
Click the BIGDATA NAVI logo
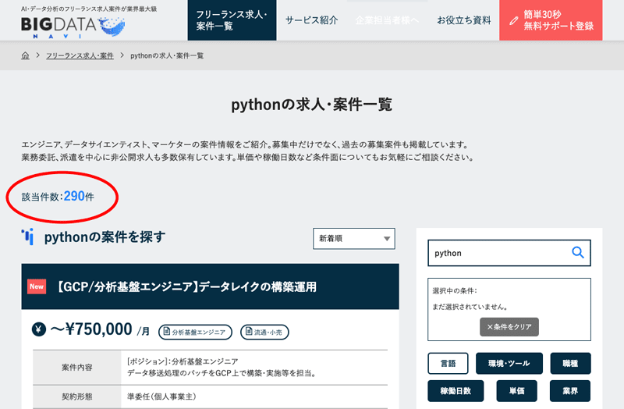tap(73, 27)
